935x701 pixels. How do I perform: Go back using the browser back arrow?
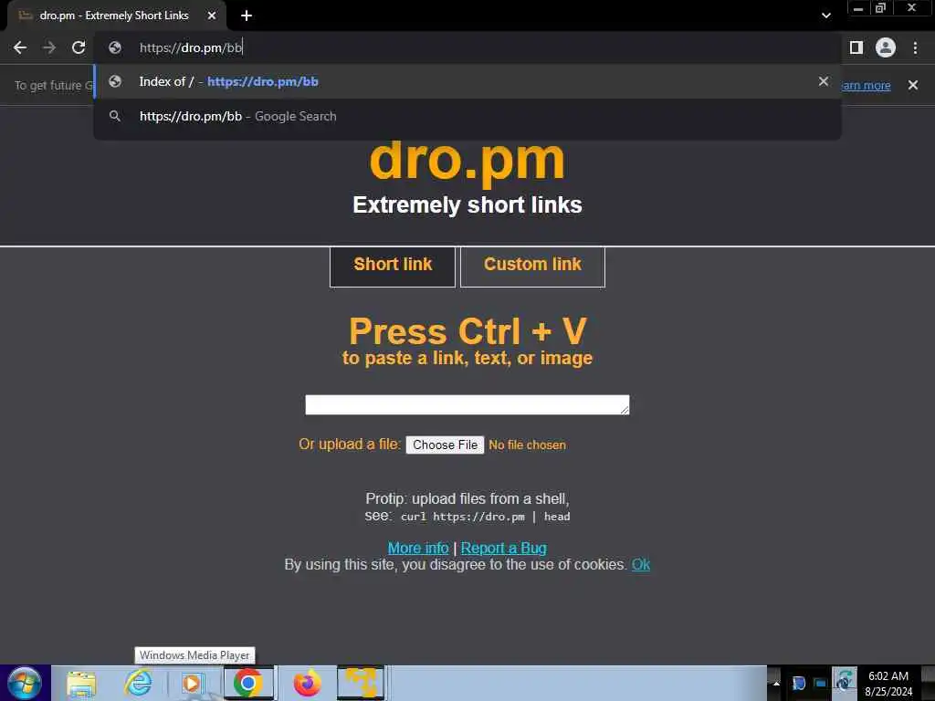[x=20, y=47]
